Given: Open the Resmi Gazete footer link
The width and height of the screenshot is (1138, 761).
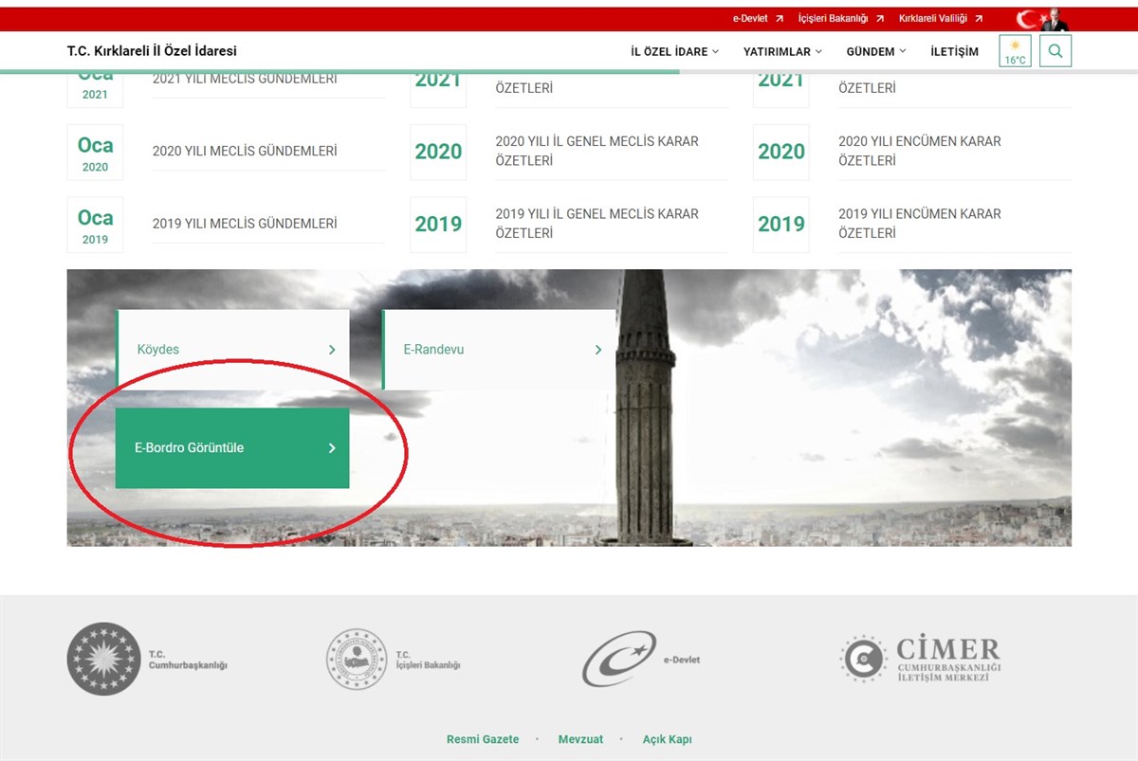Looking at the screenshot, I should click(x=483, y=739).
